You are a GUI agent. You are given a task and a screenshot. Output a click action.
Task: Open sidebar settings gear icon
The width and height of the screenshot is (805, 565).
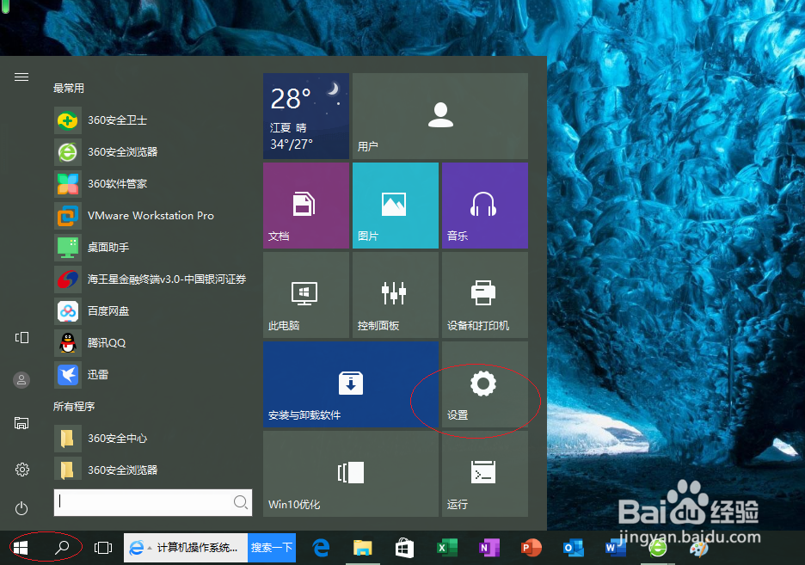point(22,469)
